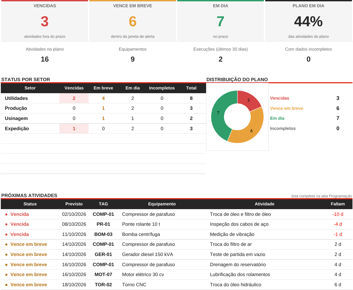The height and width of the screenshot is (290, 353).
Task: Click the 'Faltam' column header
Action: tap(338, 204)
